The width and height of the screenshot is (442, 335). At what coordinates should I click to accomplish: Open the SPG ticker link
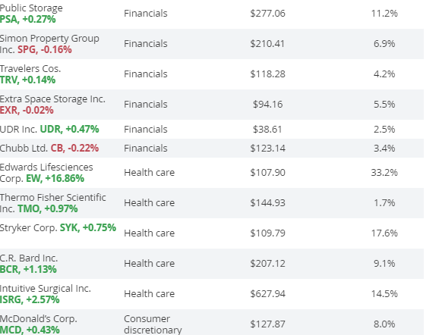pos(45,49)
